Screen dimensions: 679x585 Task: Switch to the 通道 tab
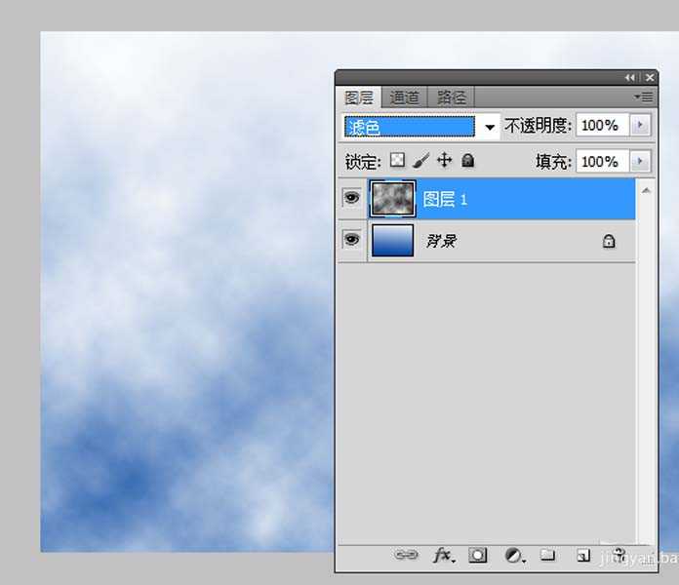[x=405, y=97]
